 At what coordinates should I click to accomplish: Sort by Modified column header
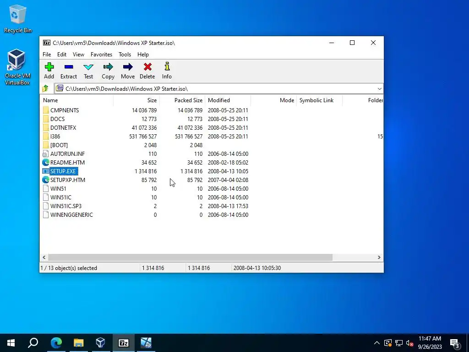tap(228, 100)
